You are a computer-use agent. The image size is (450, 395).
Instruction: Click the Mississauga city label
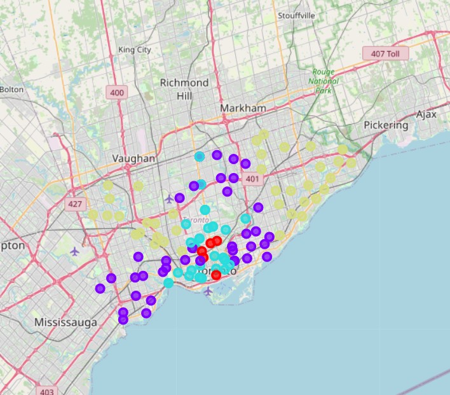66,322
